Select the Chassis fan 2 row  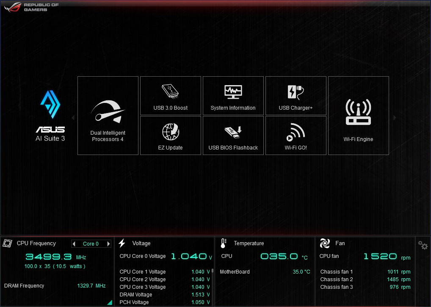point(365,279)
